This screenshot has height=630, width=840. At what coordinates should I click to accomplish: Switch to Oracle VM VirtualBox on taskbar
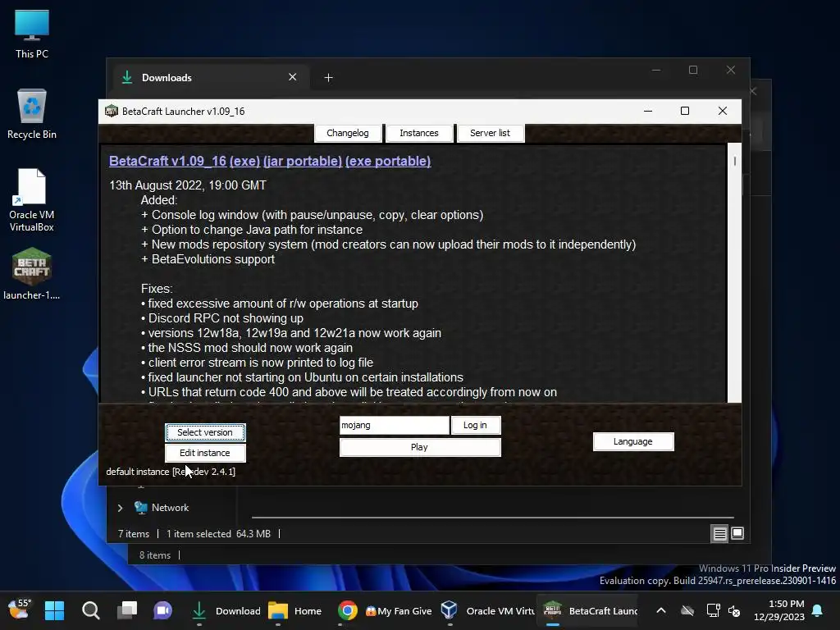click(x=487, y=610)
